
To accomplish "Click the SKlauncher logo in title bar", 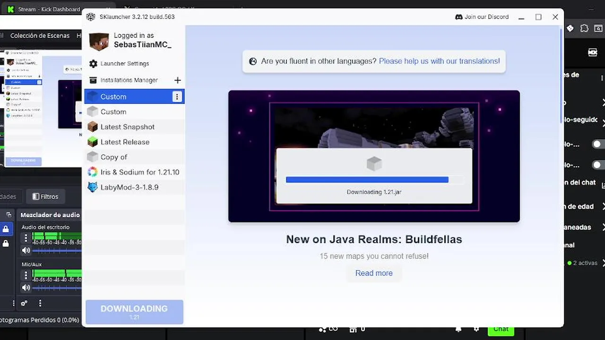I will point(91,17).
